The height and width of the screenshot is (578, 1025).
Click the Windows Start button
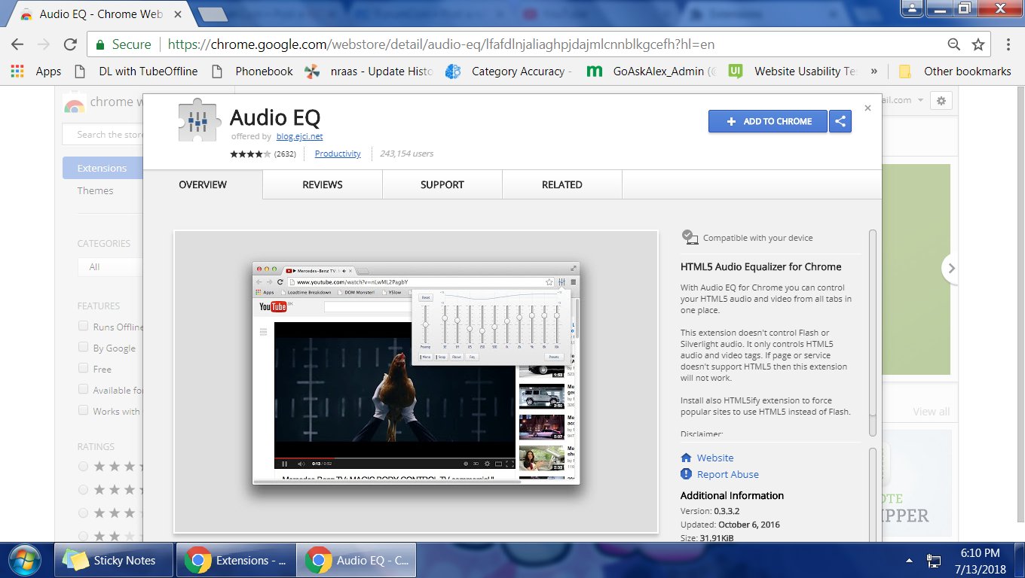[24, 560]
